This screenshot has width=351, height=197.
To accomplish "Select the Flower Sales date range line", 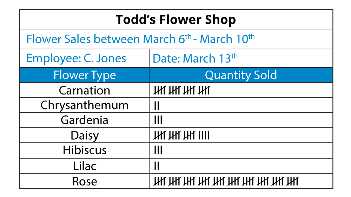I will click(x=140, y=39).
